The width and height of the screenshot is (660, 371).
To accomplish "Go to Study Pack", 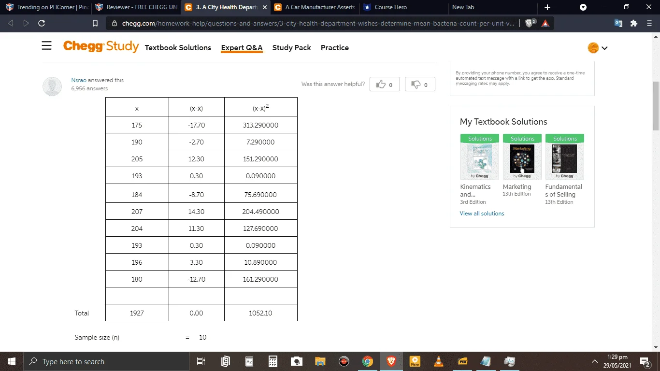I will click(x=291, y=47).
